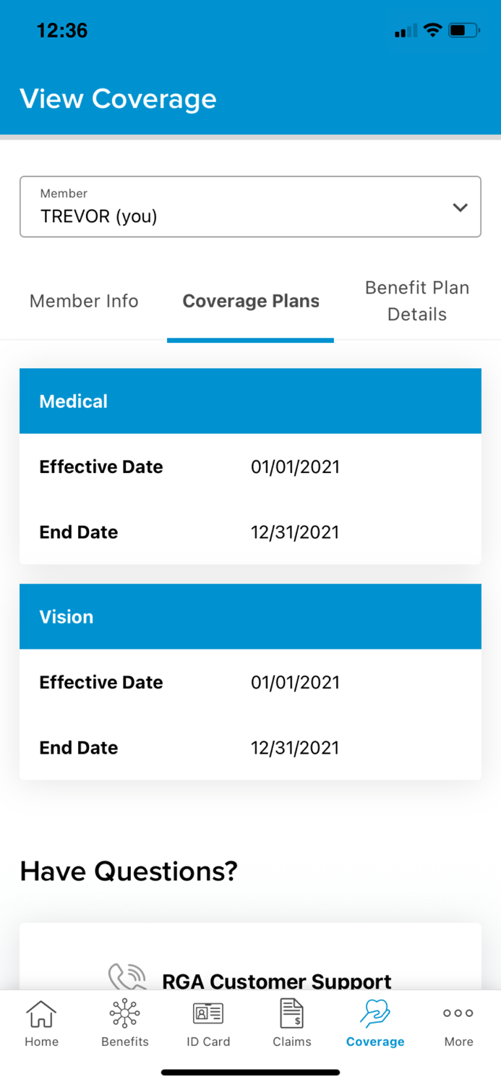Switch to the Member Info tab
The width and height of the screenshot is (501, 1085).
(x=84, y=301)
